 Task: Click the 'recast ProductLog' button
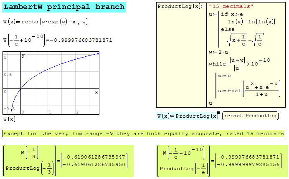point(251,116)
